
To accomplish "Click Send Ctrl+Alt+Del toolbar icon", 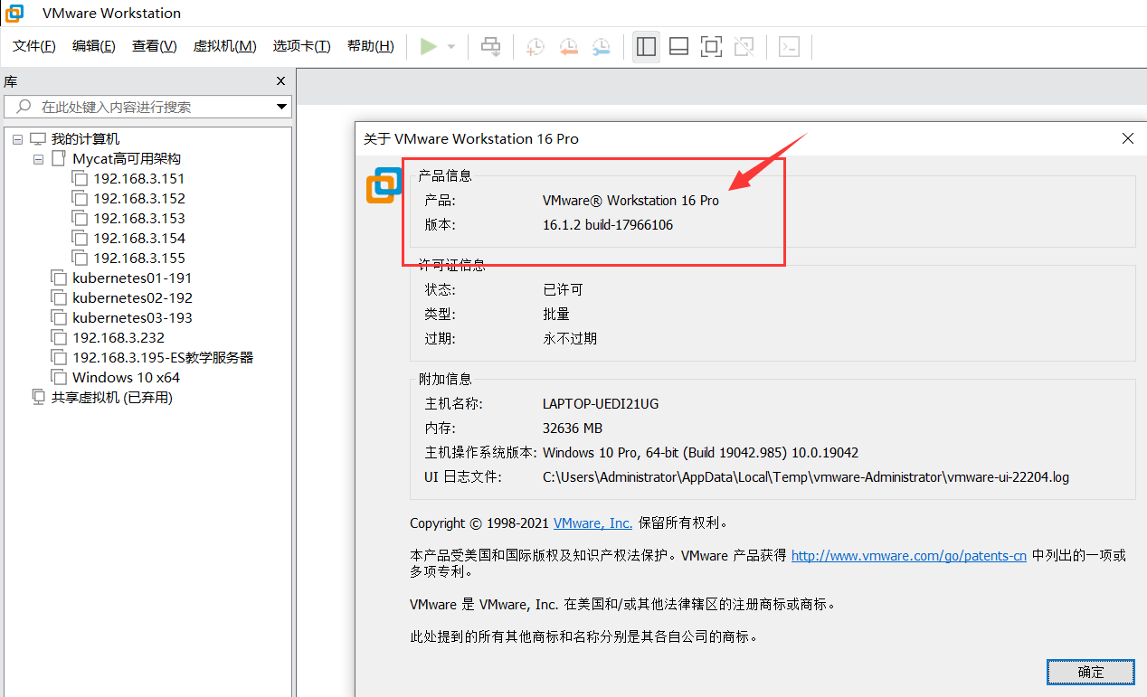I will click(490, 46).
